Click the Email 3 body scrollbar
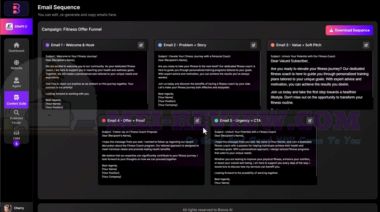 tap(373, 74)
